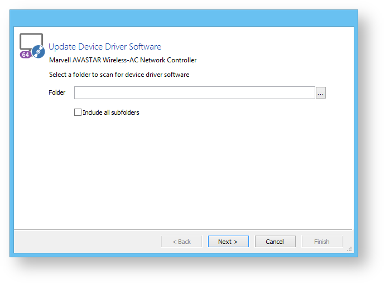Viewport: 385px width, 284px height.
Task: Grab the resize grip in window corner
Action: tap(350, 249)
